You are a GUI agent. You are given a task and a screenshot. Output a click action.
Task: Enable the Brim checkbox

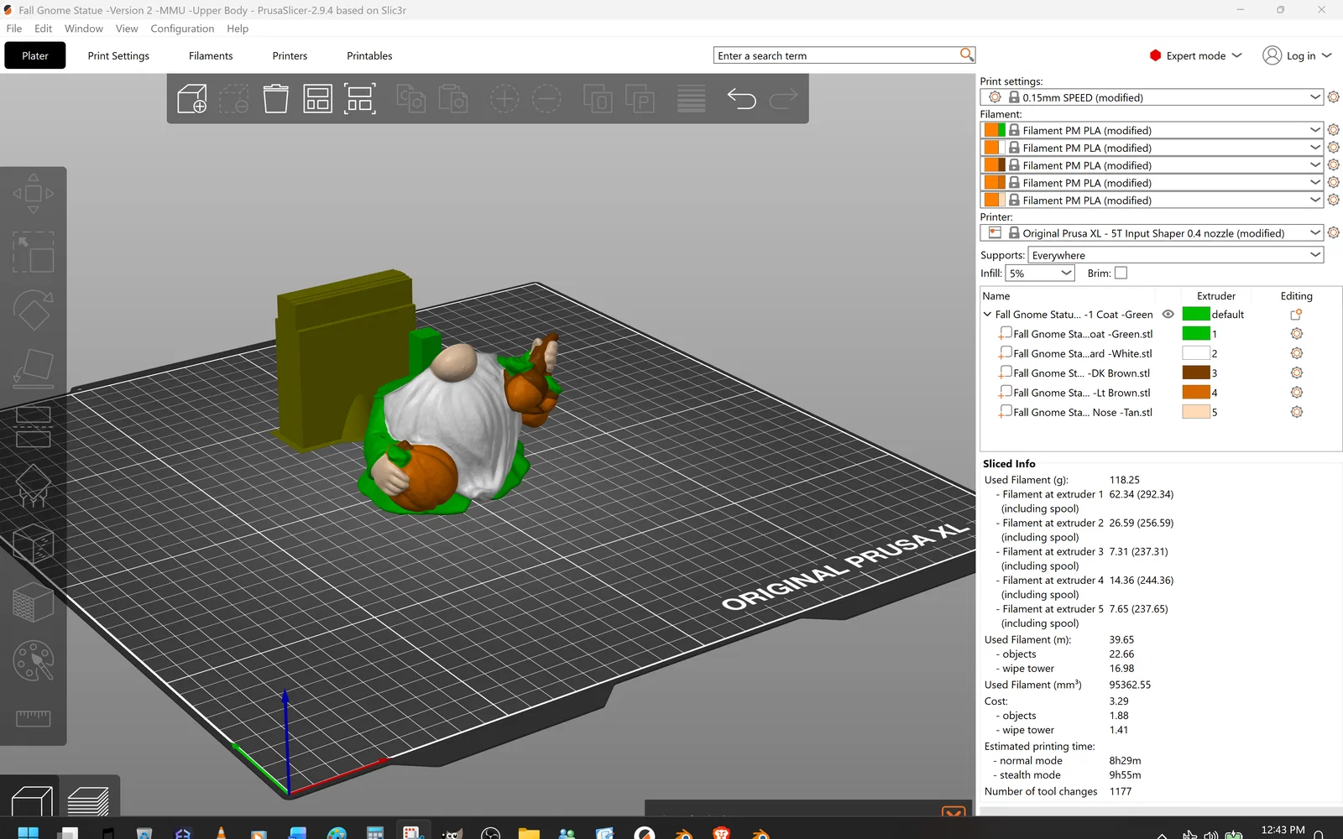tap(1121, 273)
